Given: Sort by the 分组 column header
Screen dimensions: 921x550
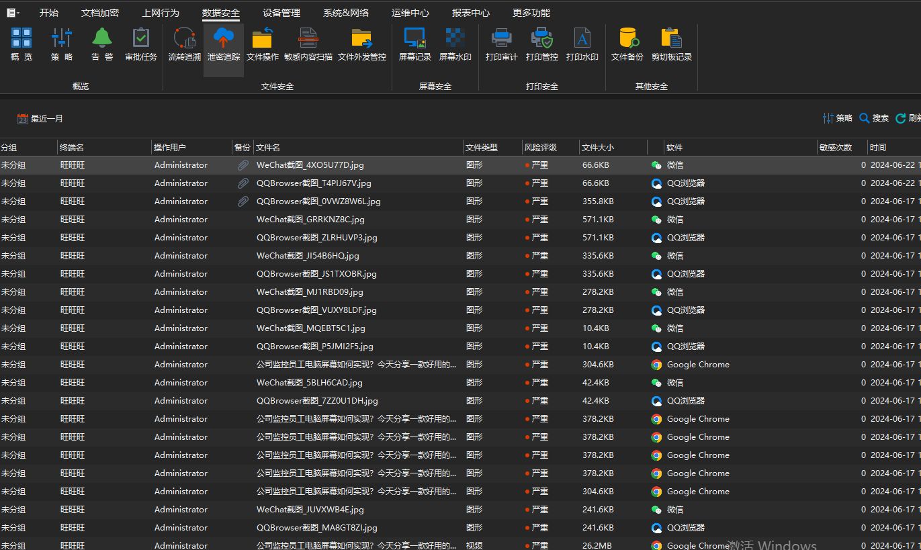Looking at the screenshot, I should (28, 148).
